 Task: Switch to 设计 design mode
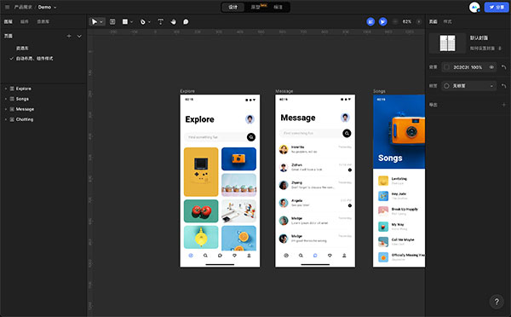pyautogui.click(x=233, y=7)
